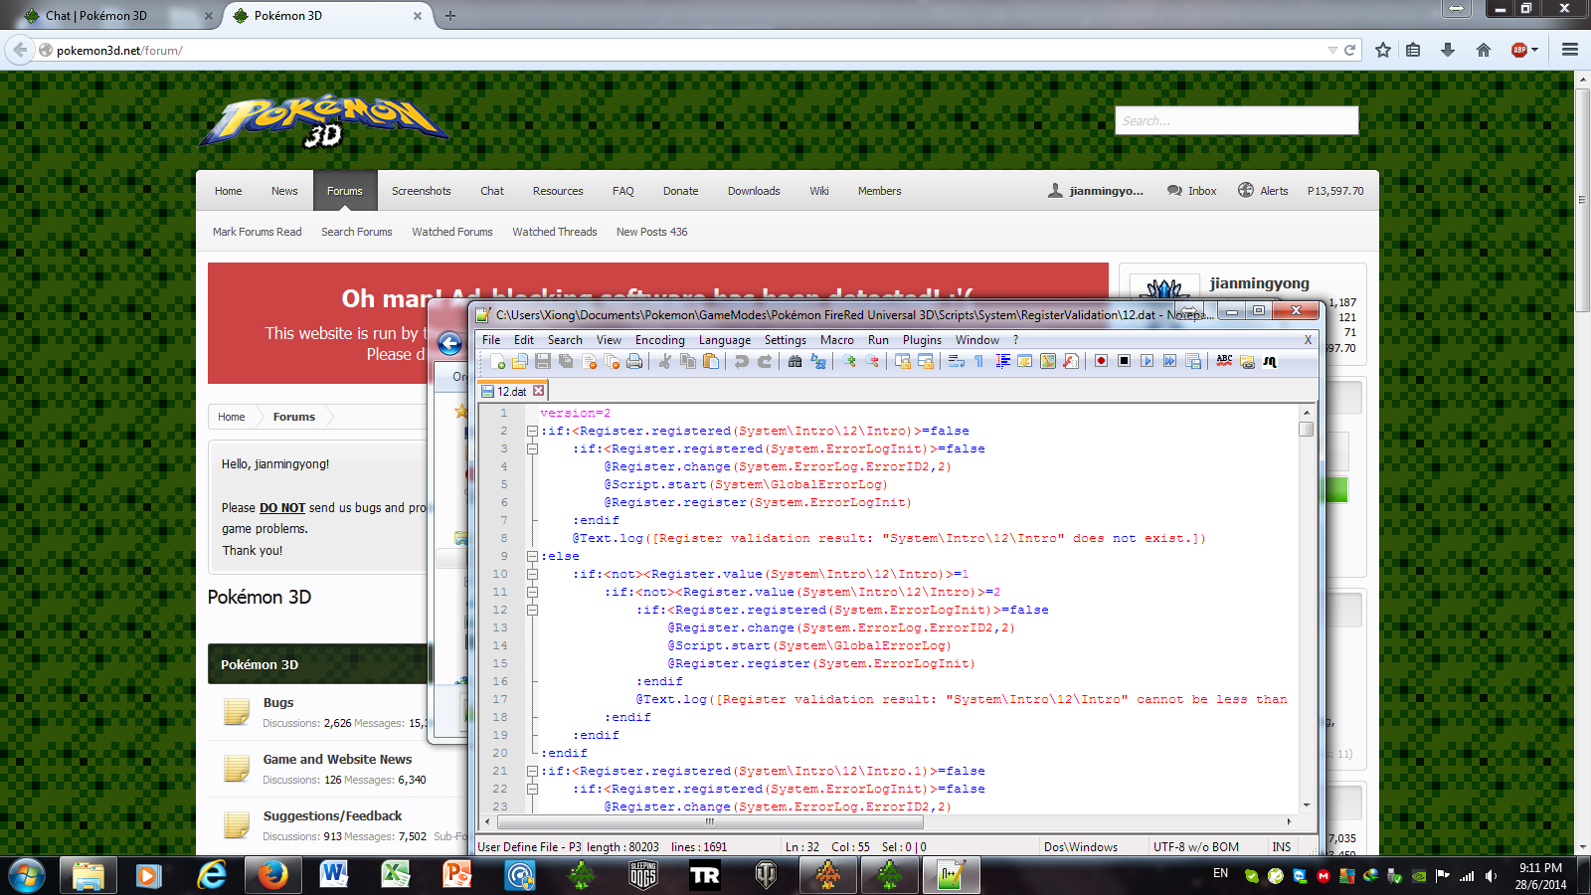Open the URL bar history dropdown arrow
This screenshot has height=895, width=1591.
coord(1332,50)
